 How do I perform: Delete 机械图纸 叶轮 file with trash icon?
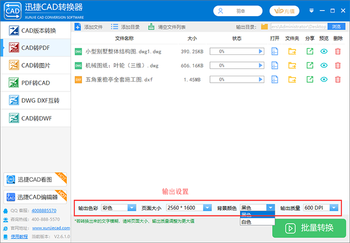coord(338,66)
